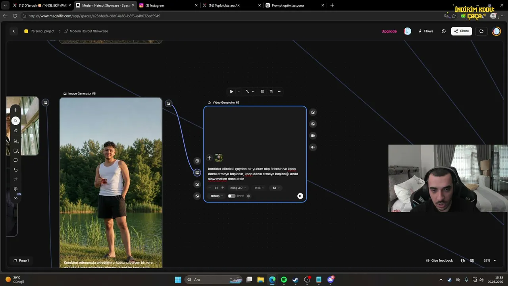Click the highlighted connected image input port
This screenshot has width=508, height=286.
(197, 172)
